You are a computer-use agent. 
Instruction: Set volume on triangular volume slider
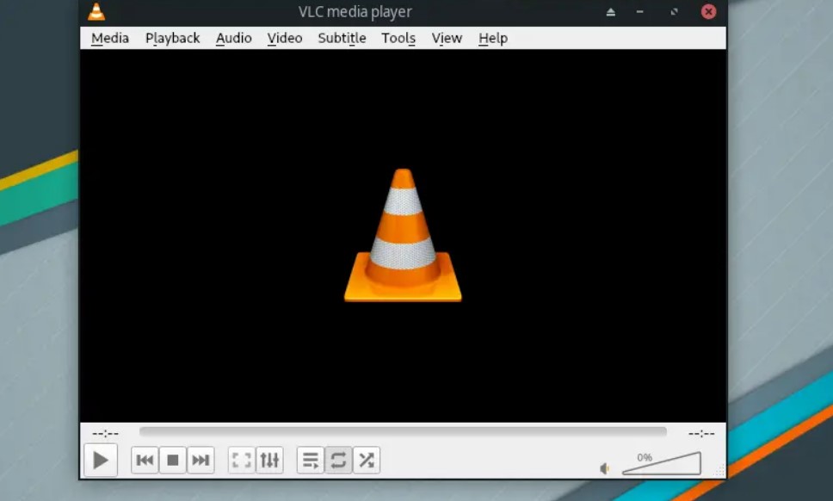click(662, 463)
